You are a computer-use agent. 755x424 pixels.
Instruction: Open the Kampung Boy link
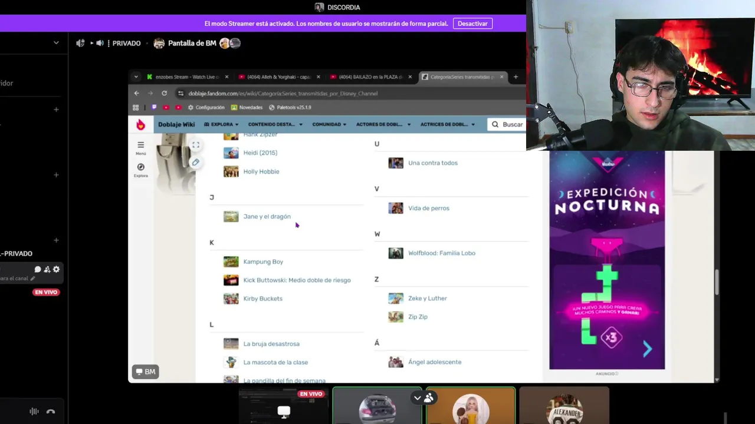[263, 261]
